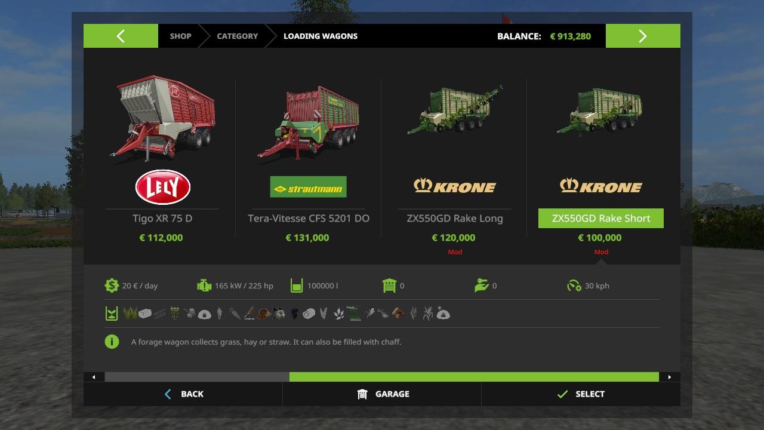This screenshot has height=430, width=764.
Task: Click the BACK button
Action: click(183, 394)
